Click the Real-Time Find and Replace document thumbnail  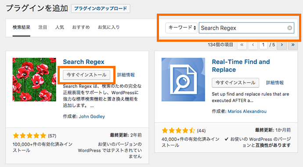183,80
